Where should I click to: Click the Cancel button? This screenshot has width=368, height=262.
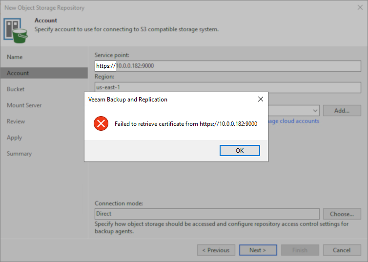tap(342, 250)
